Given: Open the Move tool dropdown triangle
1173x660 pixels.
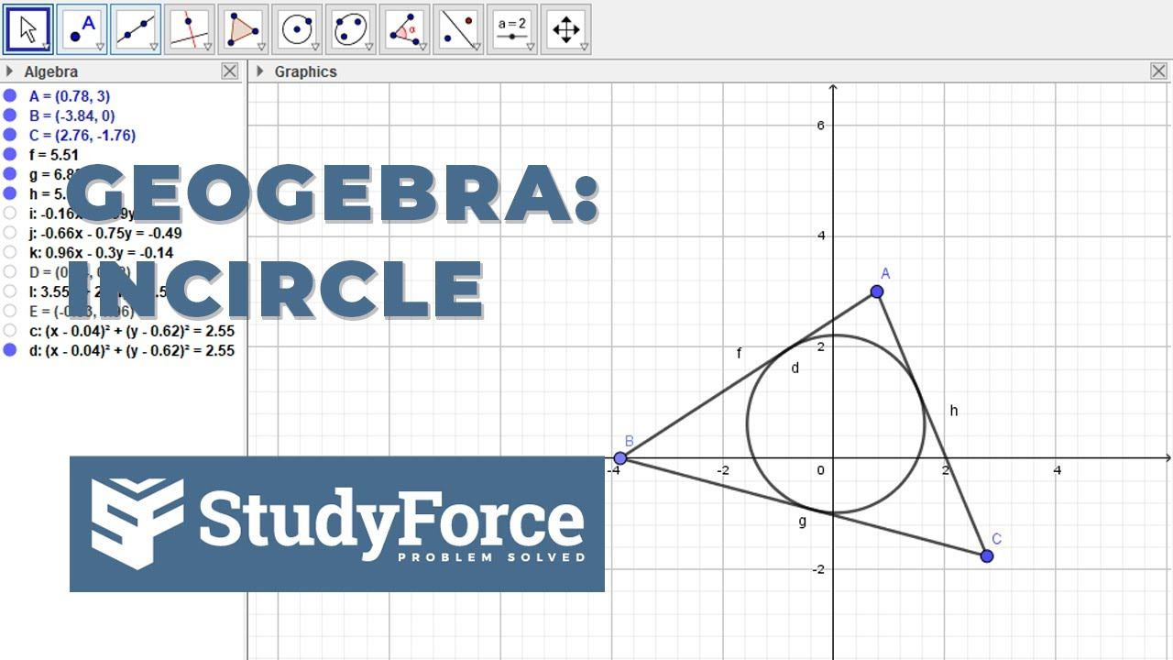Looking at the screenshot, I should coord(47,47).
